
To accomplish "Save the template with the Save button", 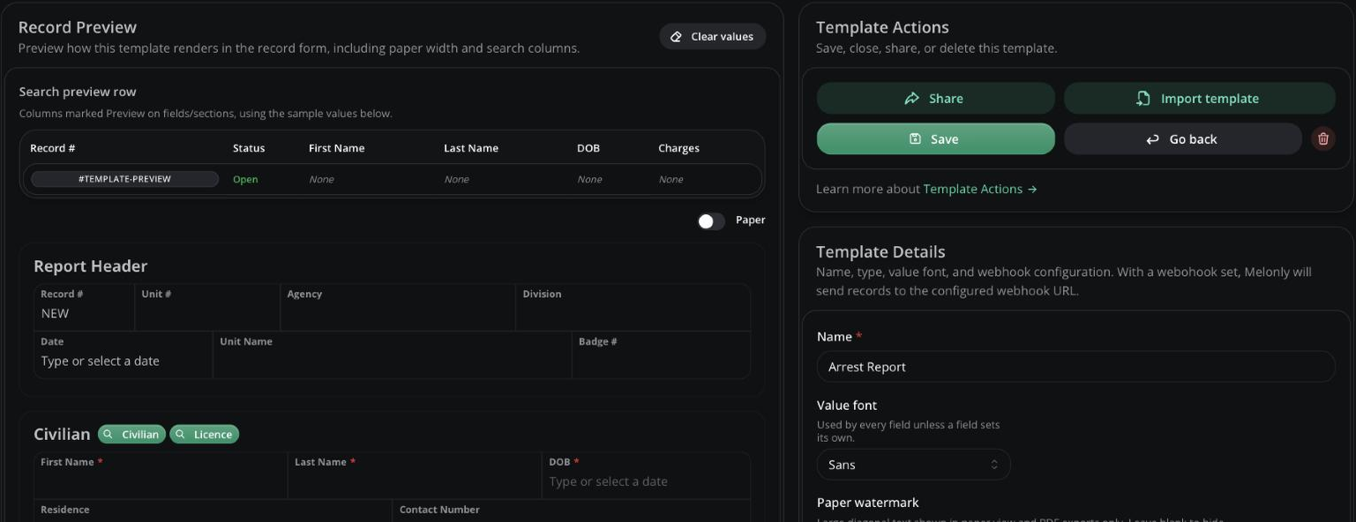I will pos(935,138).
